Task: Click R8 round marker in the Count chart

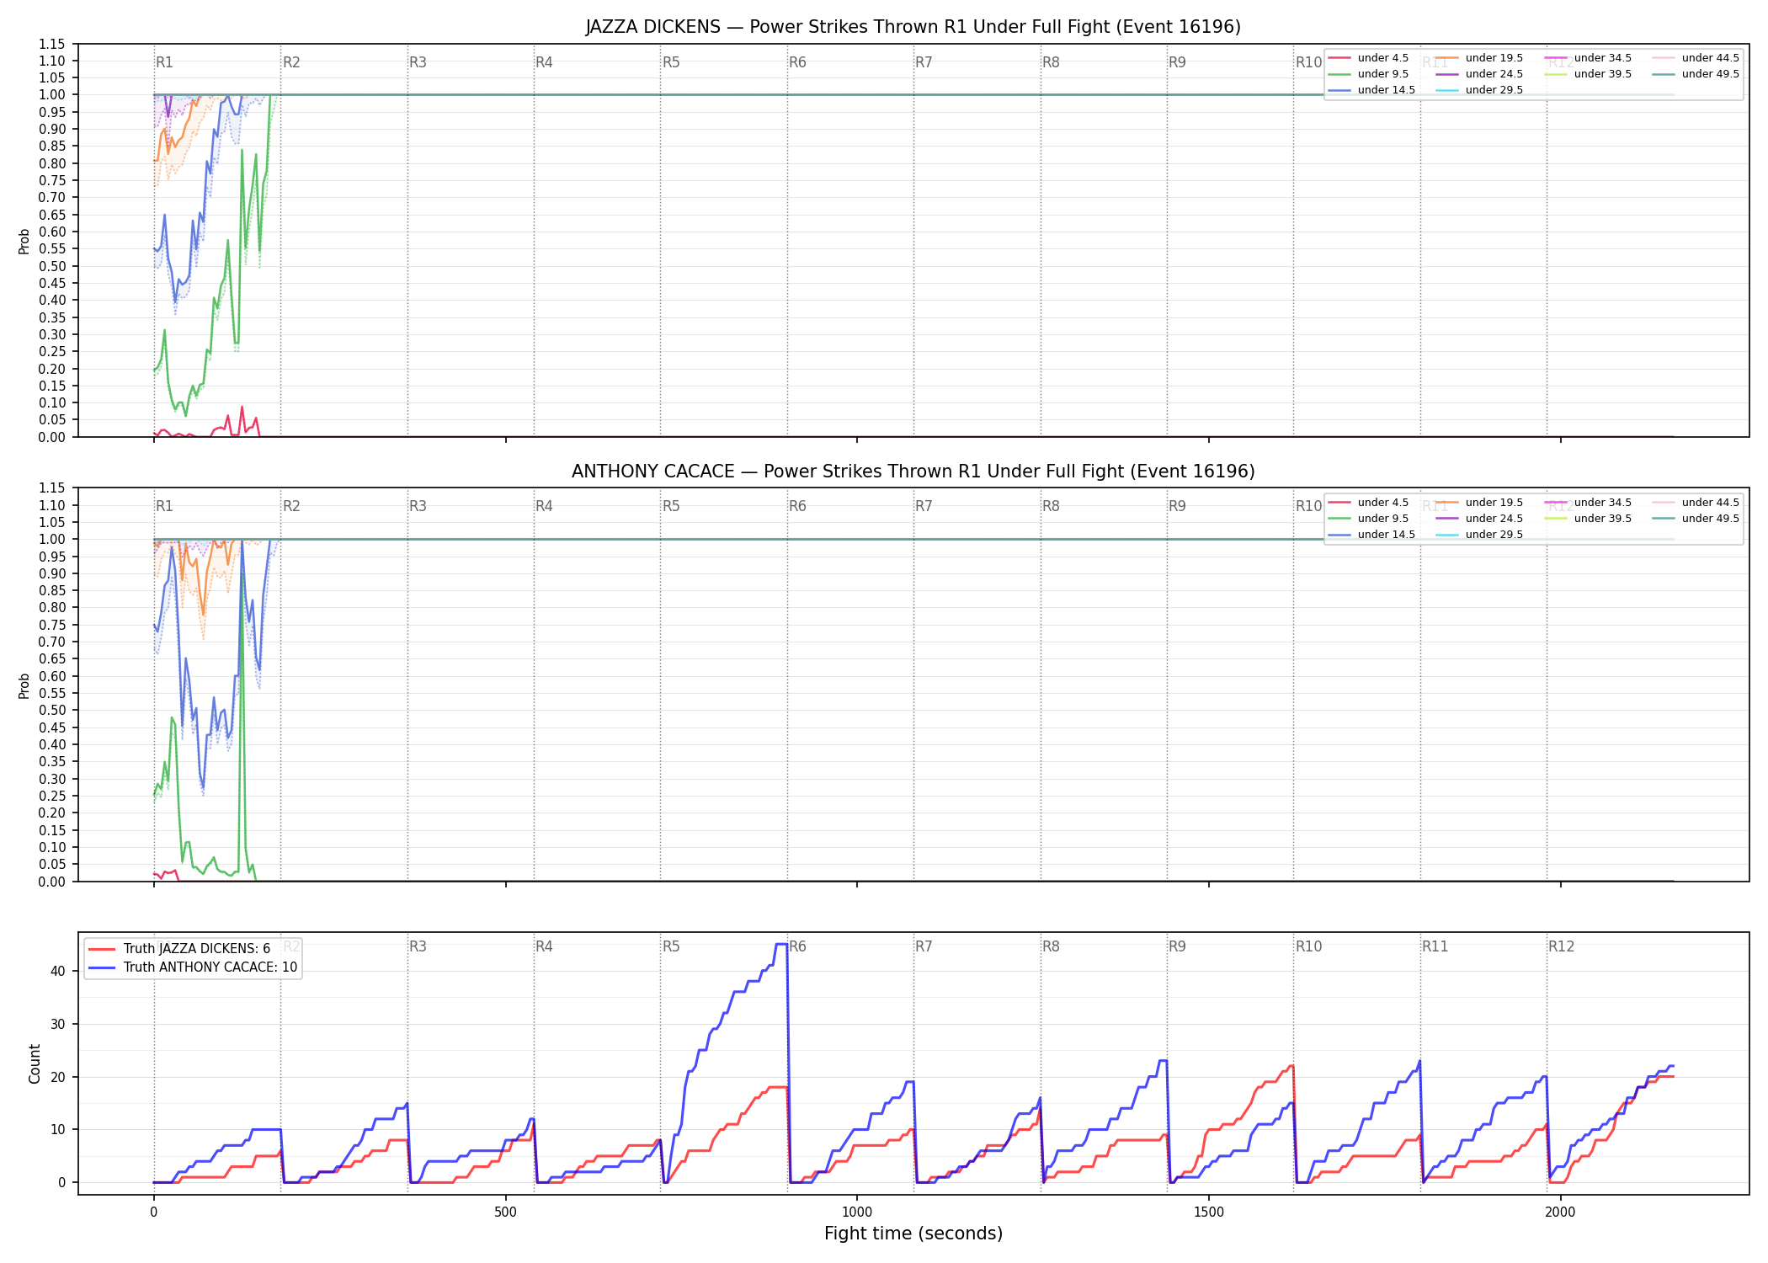Action: (x=1051, y=946)
